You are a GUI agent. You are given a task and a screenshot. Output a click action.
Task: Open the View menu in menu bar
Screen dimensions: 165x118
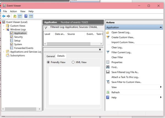tap(23, 11)
